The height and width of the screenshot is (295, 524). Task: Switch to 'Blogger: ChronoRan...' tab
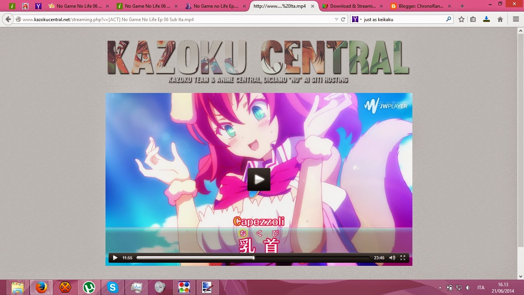click(421, 6)
